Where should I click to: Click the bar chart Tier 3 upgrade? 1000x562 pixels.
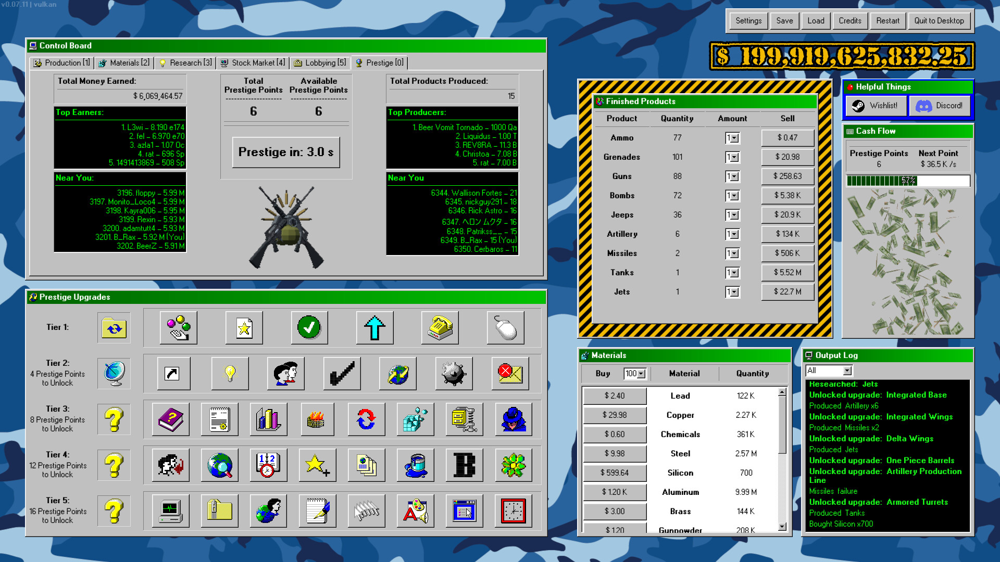click(x=268, y=419)
